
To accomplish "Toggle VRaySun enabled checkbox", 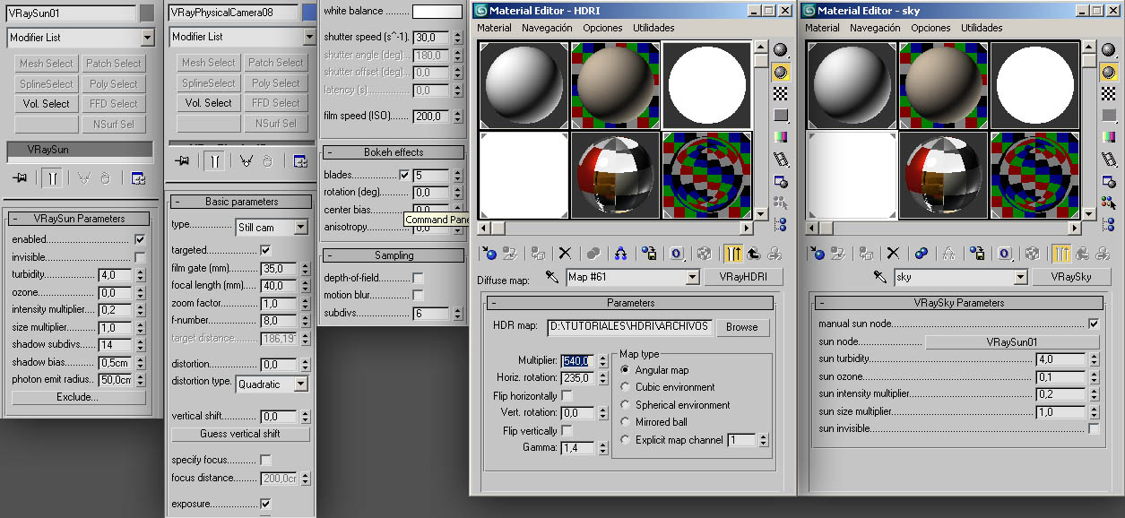I will click(140, 239).
